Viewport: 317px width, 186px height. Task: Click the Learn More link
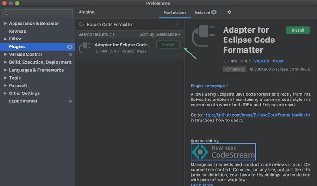tap(202, 185)
